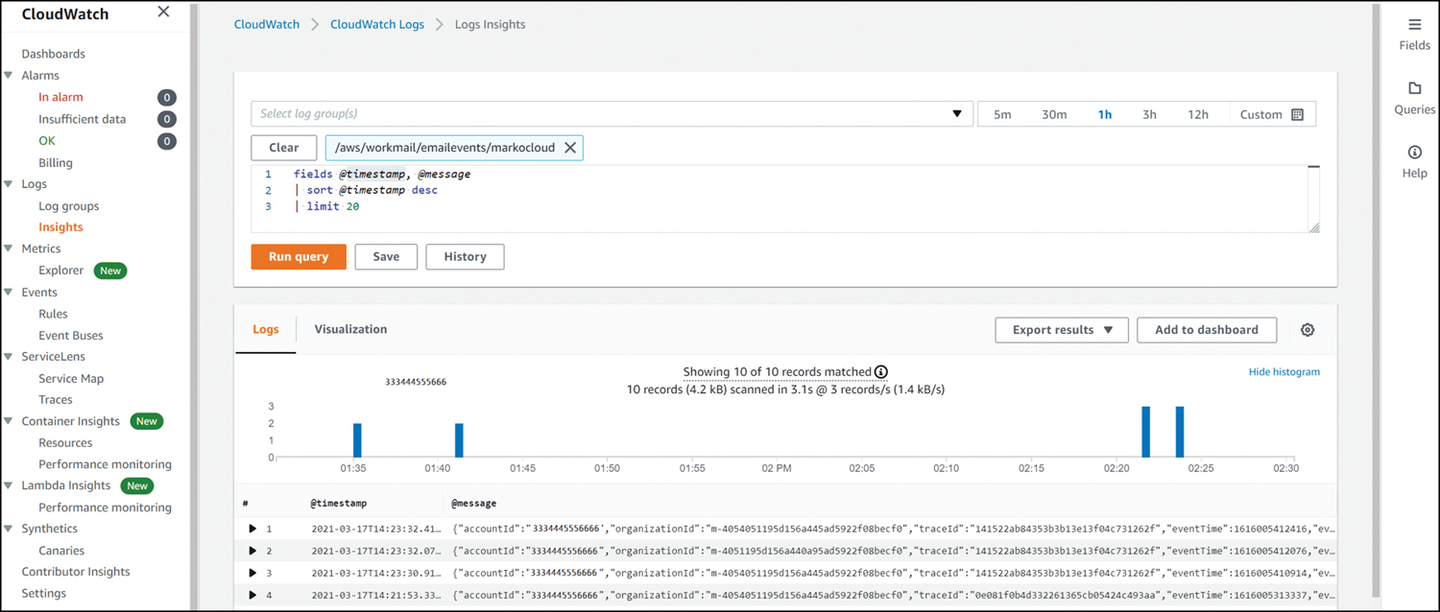Open Canaries under Synthetics
The image size is (1440, 612).
61,551
